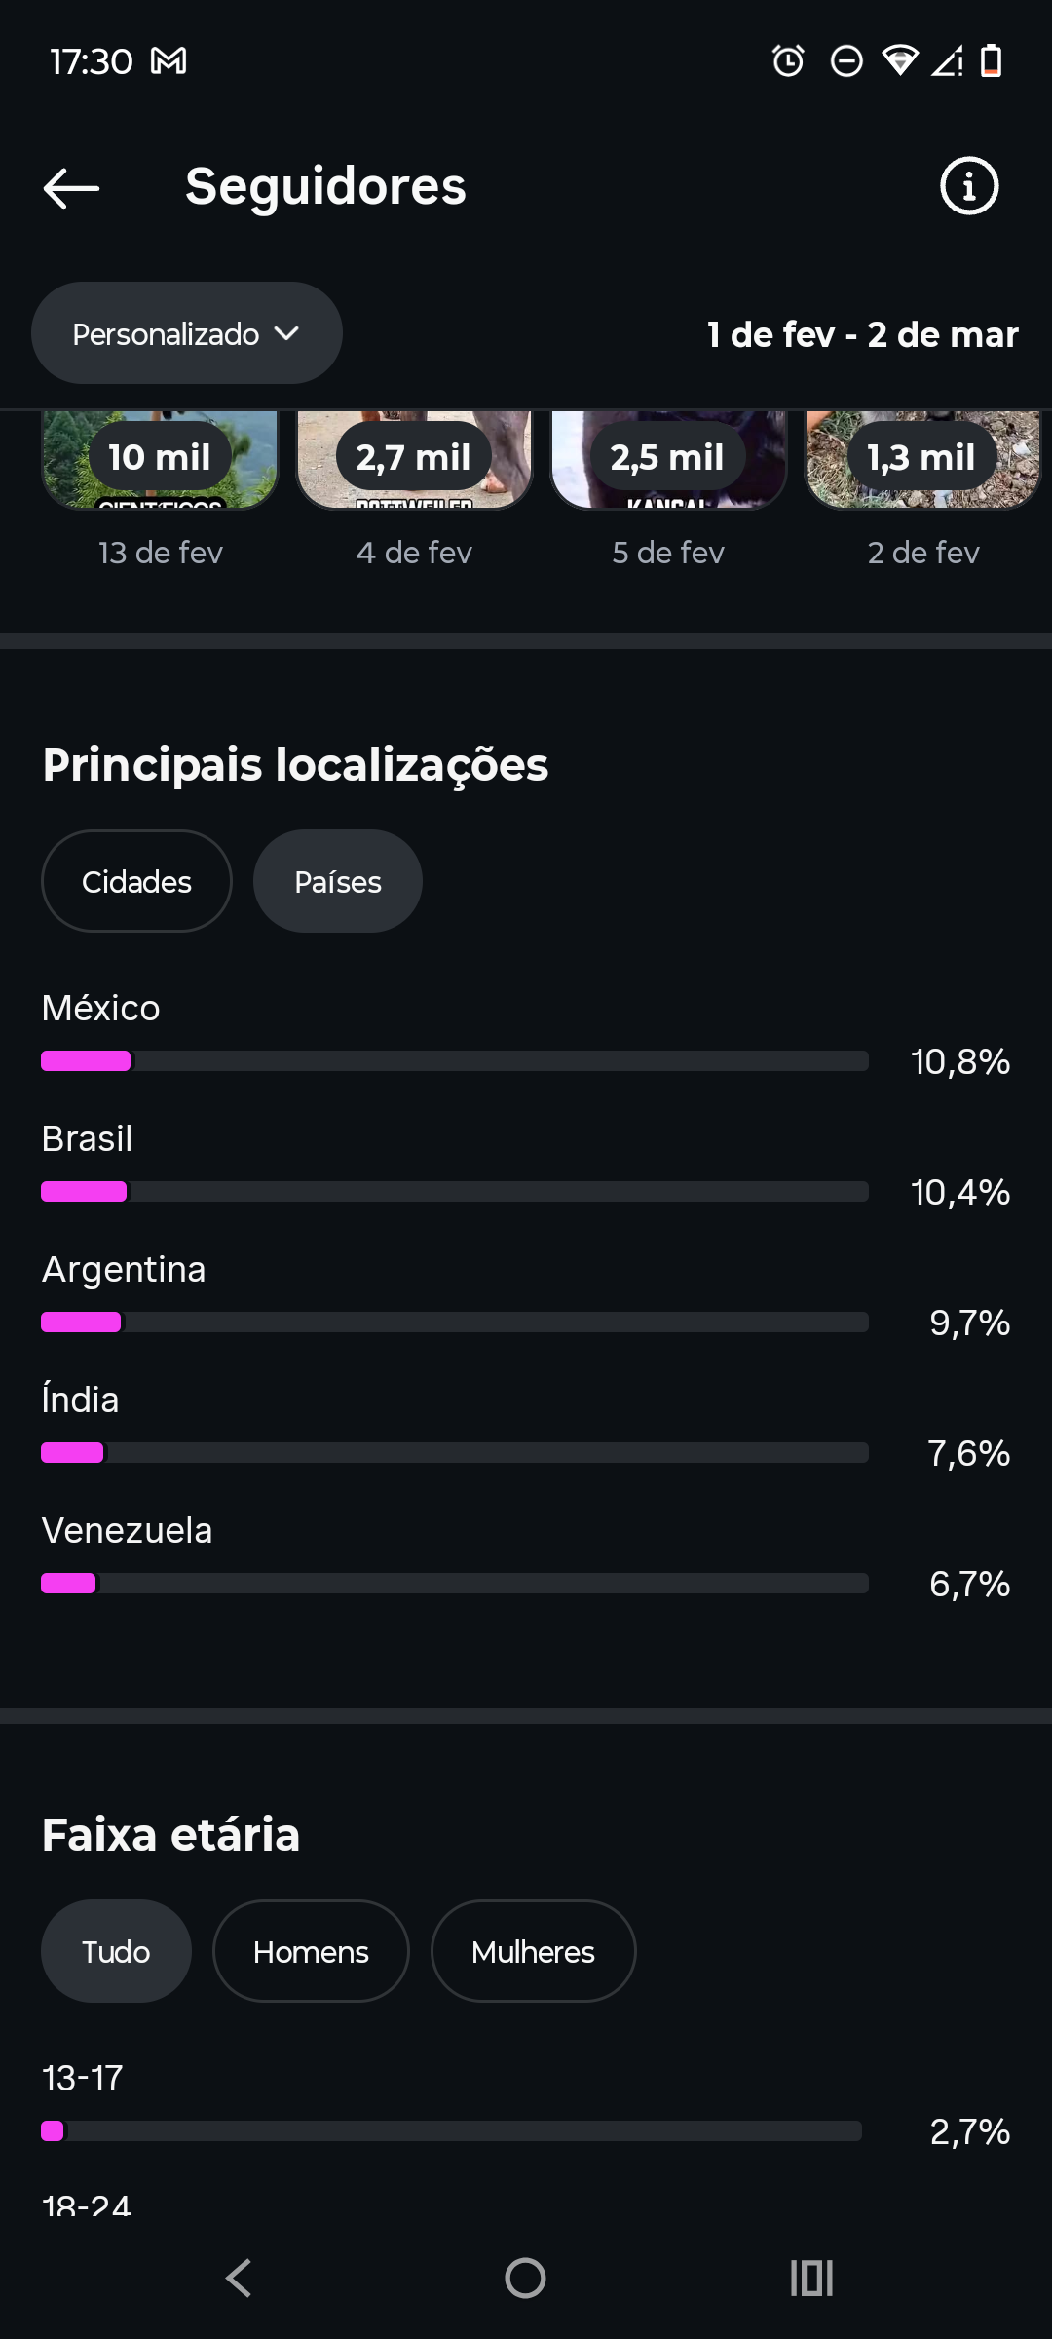
Task: Tap the alarm icon in status bar
Action: point(788,61)
